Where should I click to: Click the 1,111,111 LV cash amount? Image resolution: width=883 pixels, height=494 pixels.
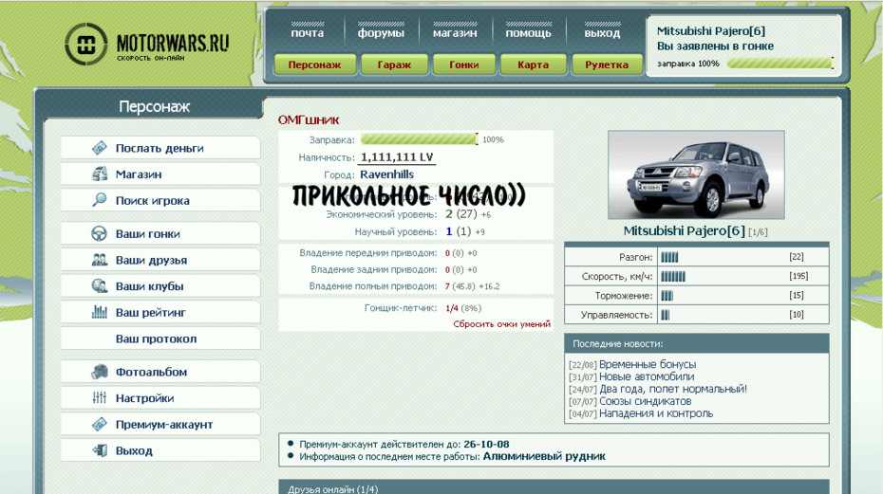[397, 157]
